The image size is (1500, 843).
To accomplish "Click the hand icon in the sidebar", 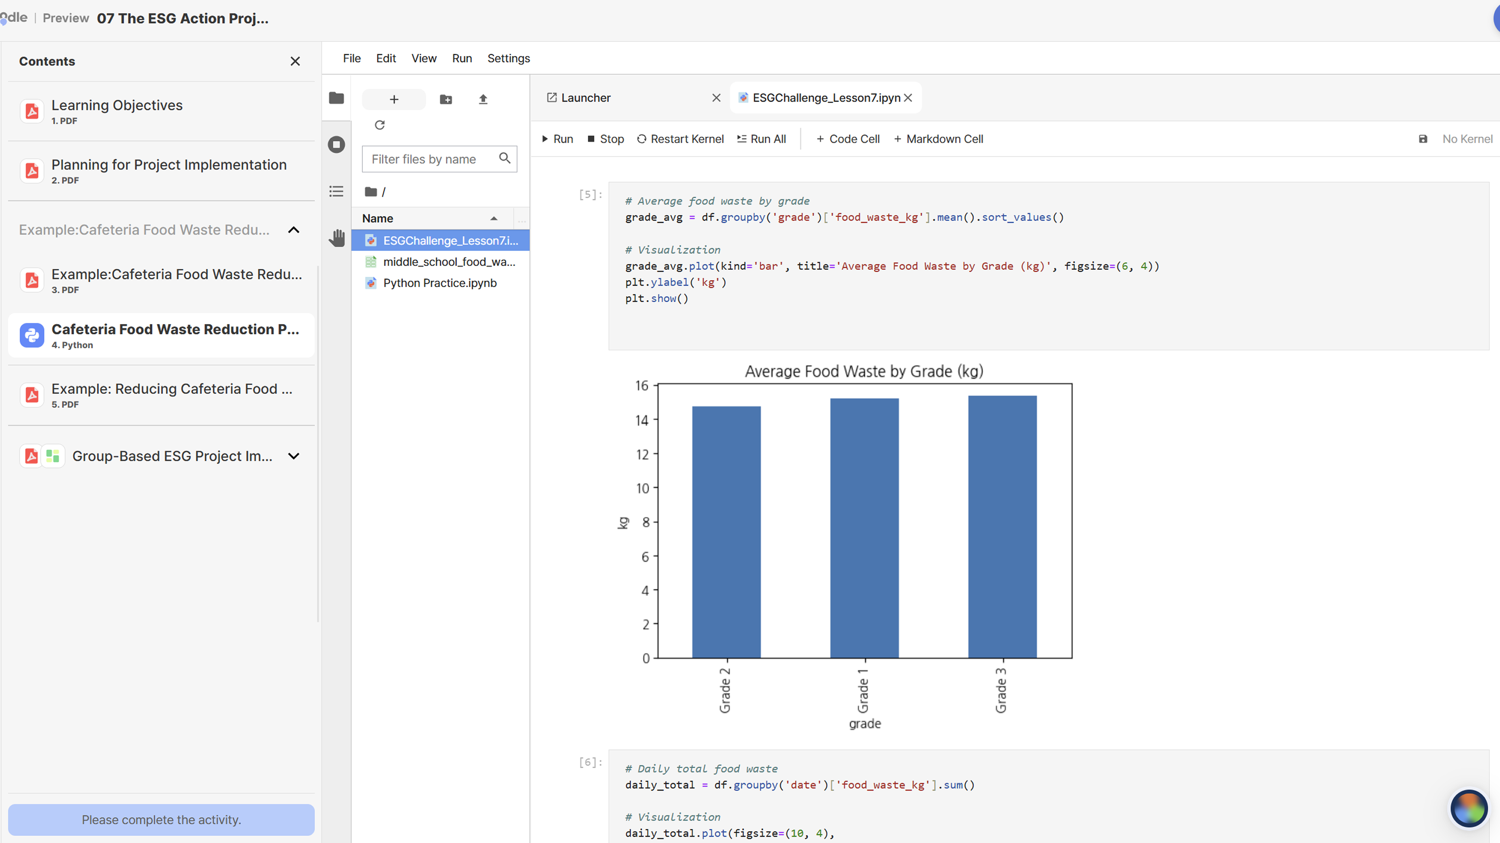I will click(x=336, y=238).
